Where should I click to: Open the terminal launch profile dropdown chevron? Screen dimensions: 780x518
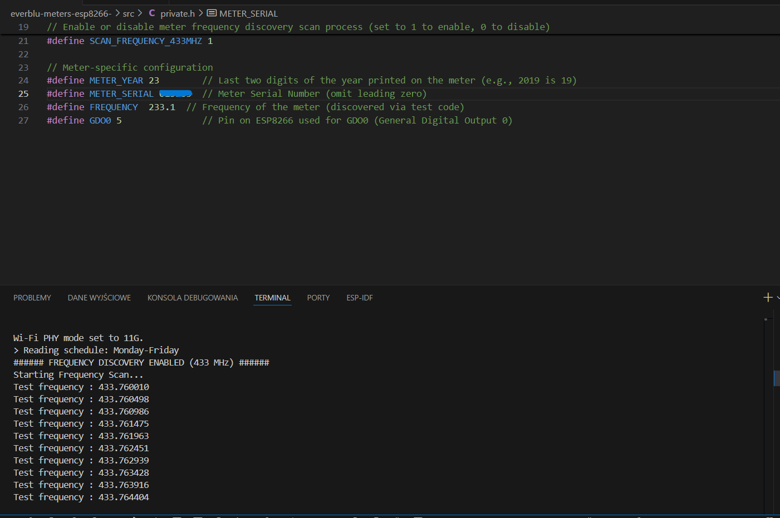point(778,298)
